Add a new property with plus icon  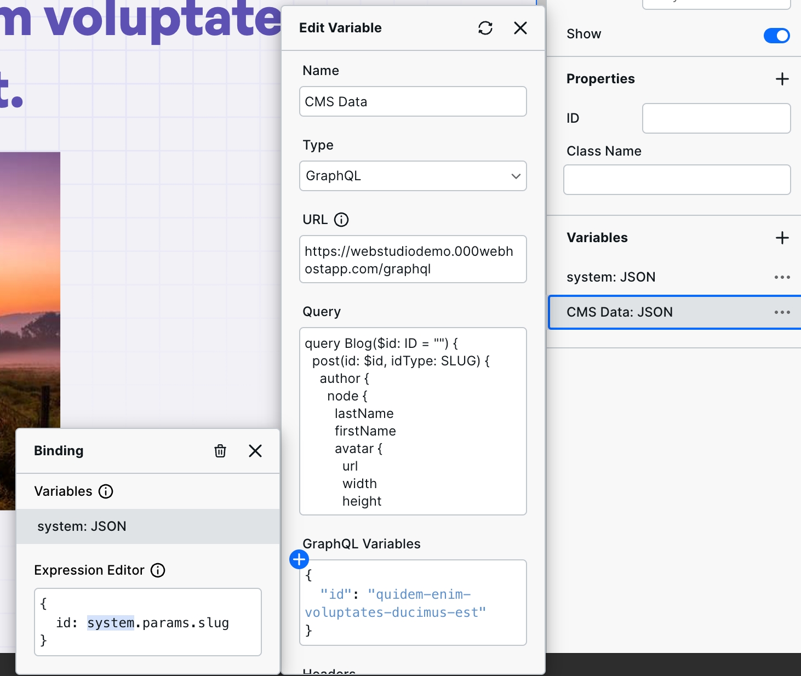coord(782,79)
